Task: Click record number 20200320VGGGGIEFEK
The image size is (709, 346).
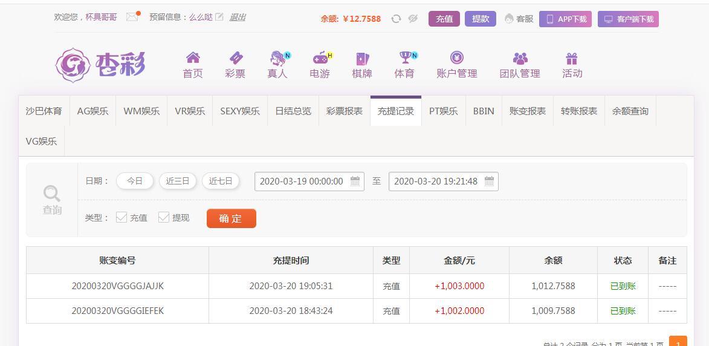Action: pyautogui.click(x=118, y=311)
